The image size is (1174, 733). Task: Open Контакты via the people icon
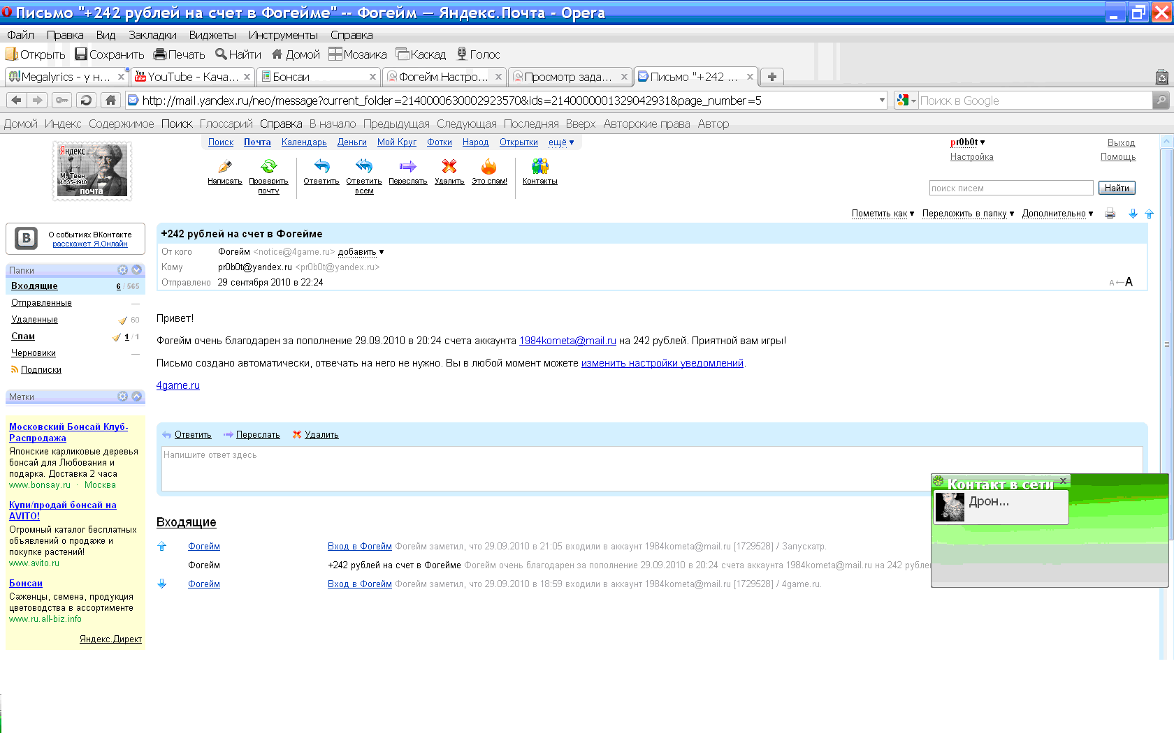(540, 166)
